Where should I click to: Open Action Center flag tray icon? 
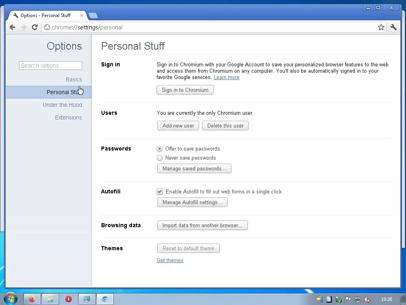348,299
